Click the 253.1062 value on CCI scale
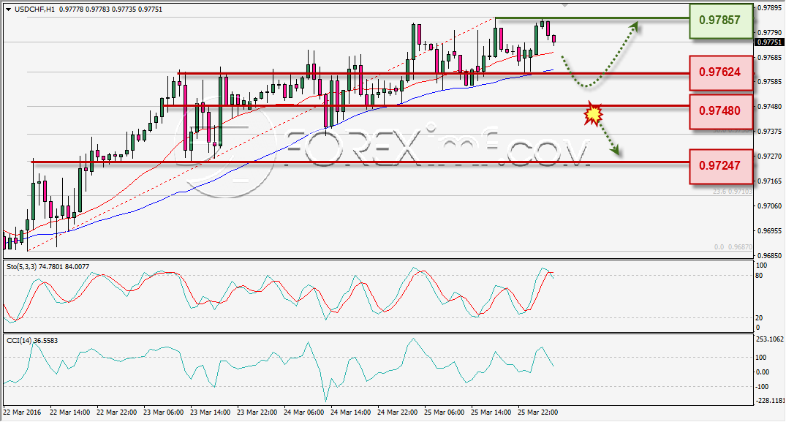This screenshot has width=786, height=422. coord(769,339)
